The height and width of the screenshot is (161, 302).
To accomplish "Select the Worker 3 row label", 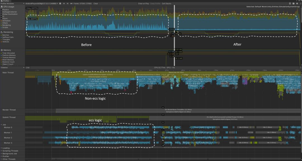I will (8, 143).
